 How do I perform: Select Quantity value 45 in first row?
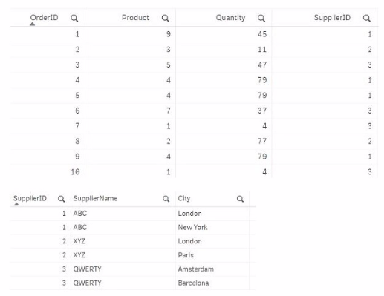tap(262, 34)
